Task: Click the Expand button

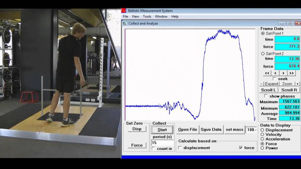Action: pos(271,84)
